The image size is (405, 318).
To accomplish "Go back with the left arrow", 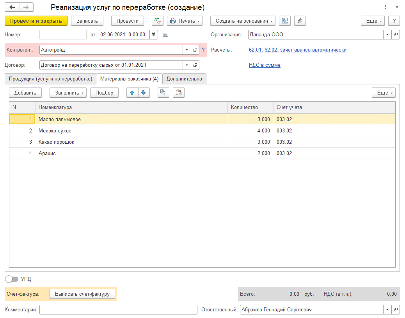I will tap(12, 7).
